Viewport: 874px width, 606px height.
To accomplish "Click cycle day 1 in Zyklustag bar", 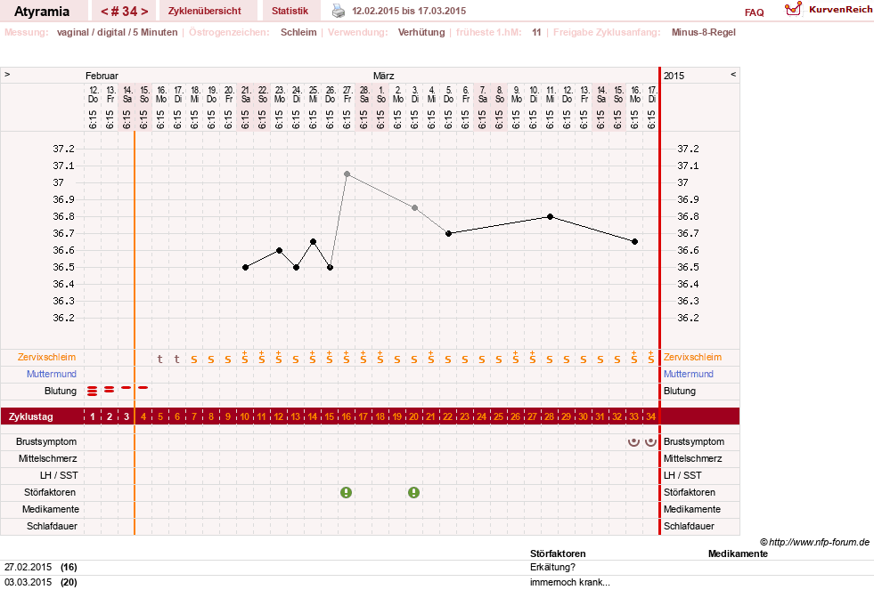I will click(93, 416).
